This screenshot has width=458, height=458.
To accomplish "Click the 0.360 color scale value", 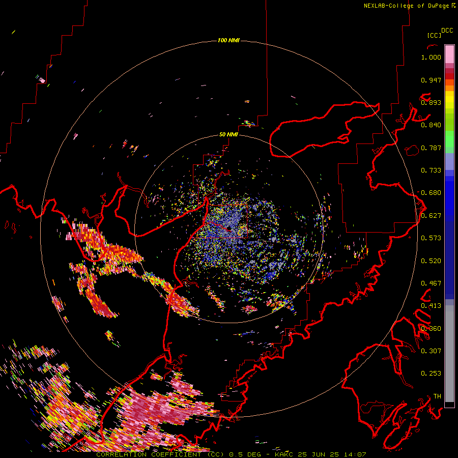I will [x=431, y=329].
